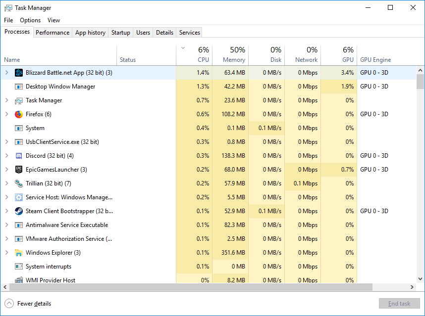This screenshot has width=425, height=316.
Task: Click the Task Manager title bar icon
Action: (8, 8)
